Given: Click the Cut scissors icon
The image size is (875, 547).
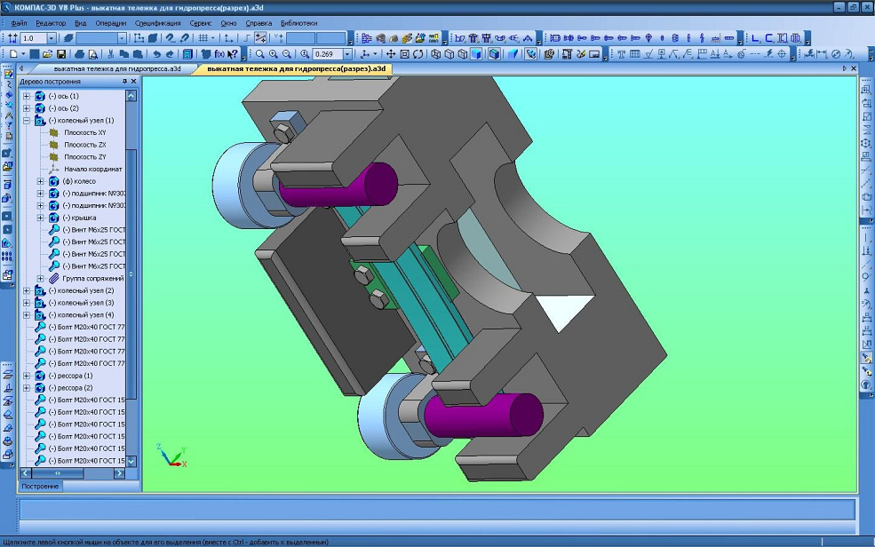Looking at the screenshot, I should tap(111, 54).
